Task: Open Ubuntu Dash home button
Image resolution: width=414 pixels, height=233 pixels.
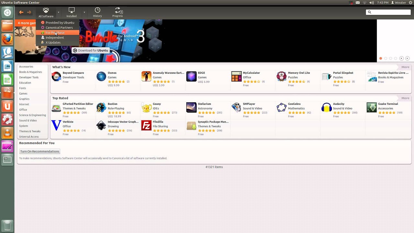Action: [x=7, y=13]
